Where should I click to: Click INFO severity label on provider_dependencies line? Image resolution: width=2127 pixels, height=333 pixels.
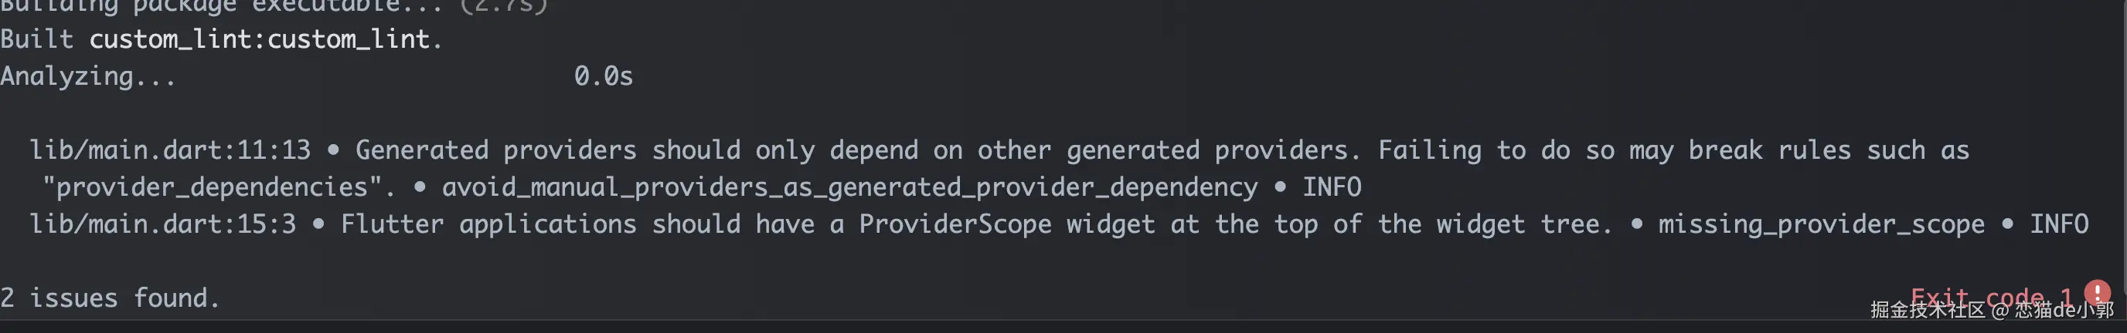point(1332,187)
